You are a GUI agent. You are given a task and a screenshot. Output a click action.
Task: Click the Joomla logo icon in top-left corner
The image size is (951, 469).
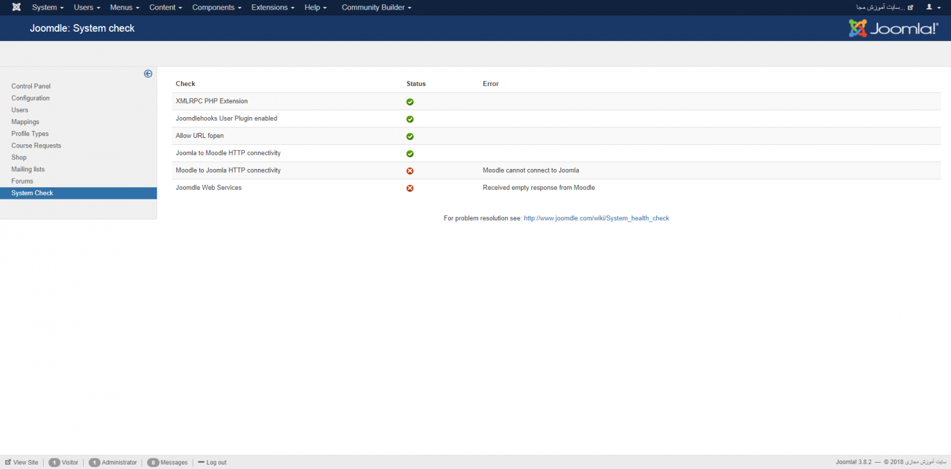coord(16,8)
